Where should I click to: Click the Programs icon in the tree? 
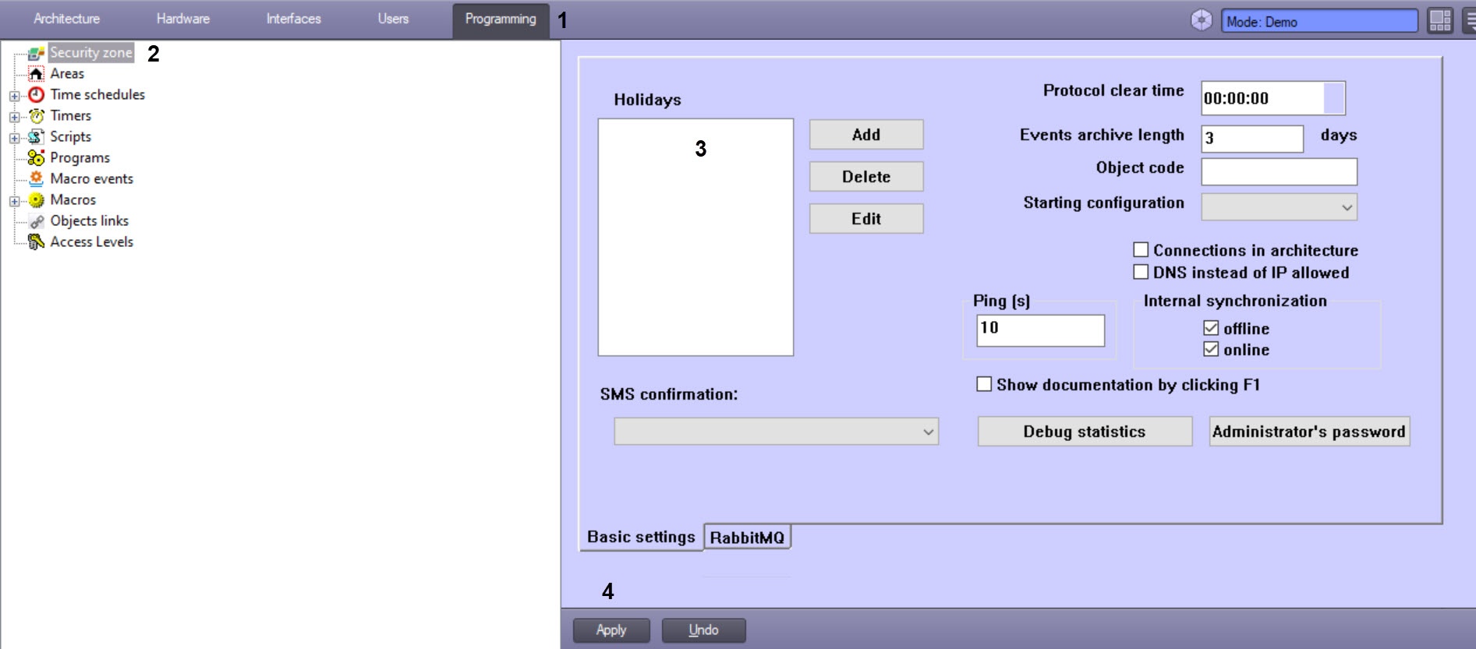pyautogui.click(x=36, y=158)
